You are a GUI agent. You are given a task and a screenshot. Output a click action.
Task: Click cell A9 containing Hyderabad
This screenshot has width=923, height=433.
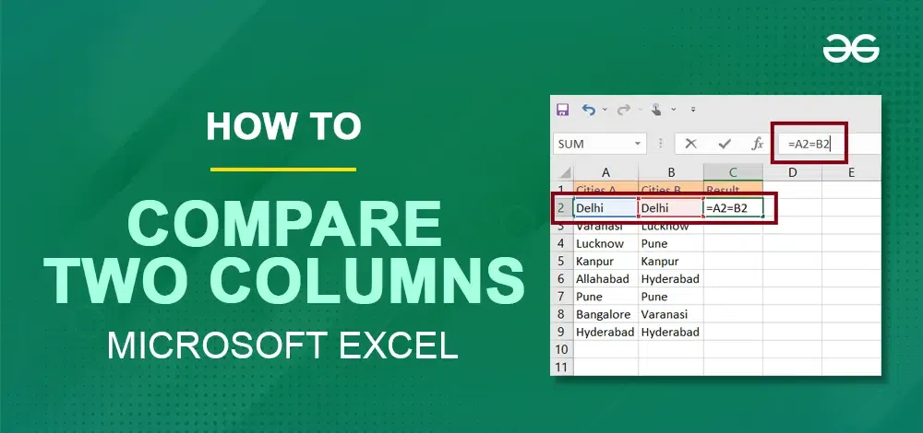[605, 332]
